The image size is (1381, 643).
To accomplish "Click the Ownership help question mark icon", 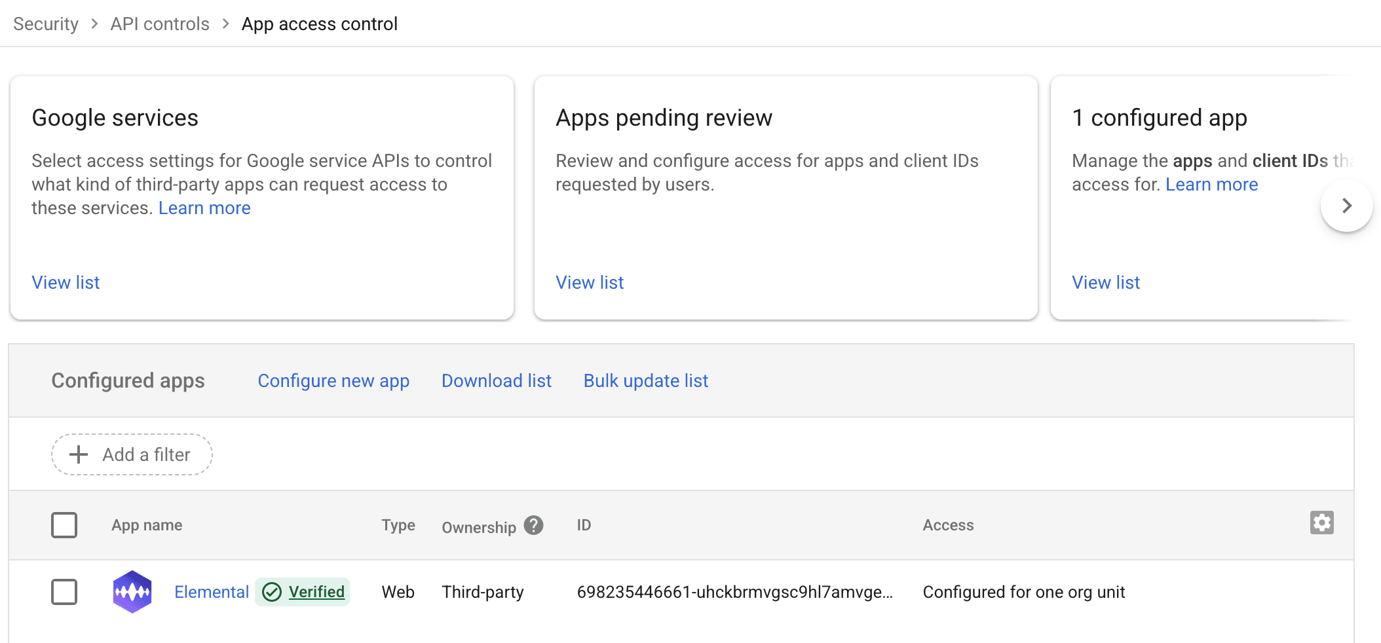I will tap(534, 525).
